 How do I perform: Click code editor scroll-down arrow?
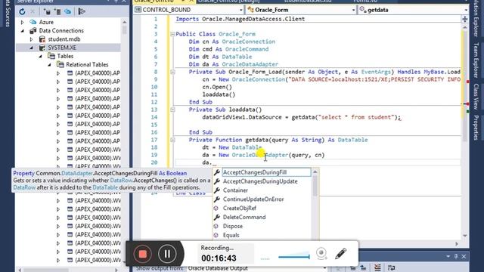click(465, 236)
